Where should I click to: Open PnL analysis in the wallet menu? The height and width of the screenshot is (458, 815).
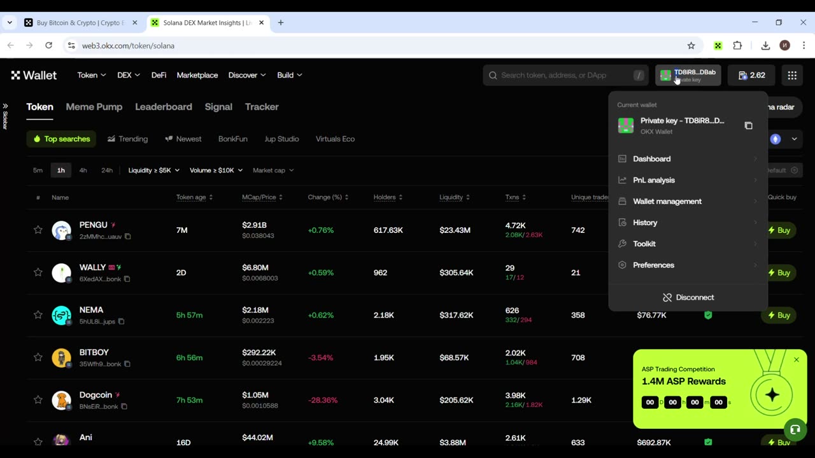tap(688, 180)
